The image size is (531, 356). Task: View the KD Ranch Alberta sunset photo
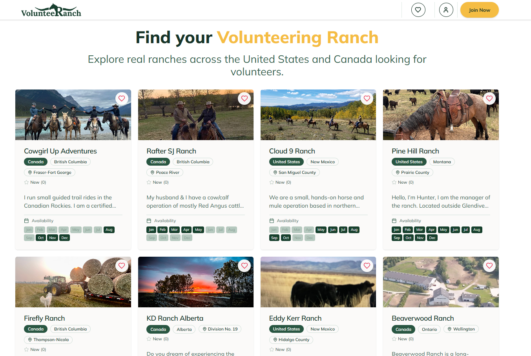click(196, 282)
